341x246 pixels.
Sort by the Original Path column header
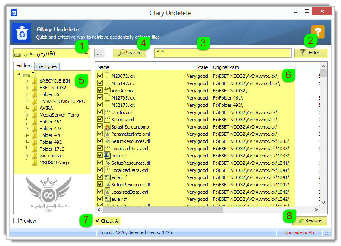click(x=253, y=67)
